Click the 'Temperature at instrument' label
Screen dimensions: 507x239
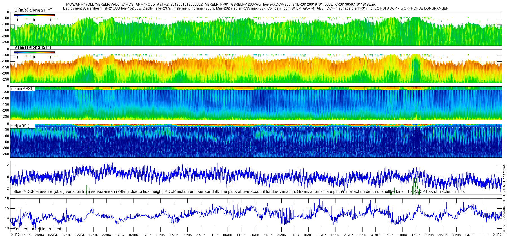pos(37,229)
